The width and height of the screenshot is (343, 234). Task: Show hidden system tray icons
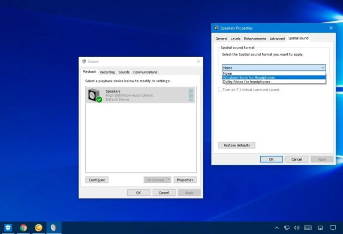tap(277, 228)
